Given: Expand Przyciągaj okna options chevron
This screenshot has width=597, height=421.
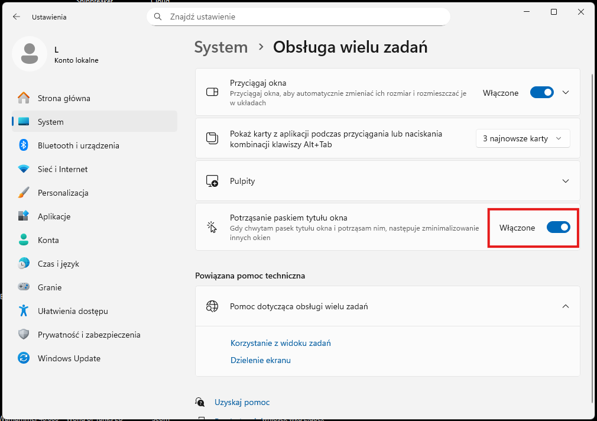Looking at the screenshot, I should (566, 92).
